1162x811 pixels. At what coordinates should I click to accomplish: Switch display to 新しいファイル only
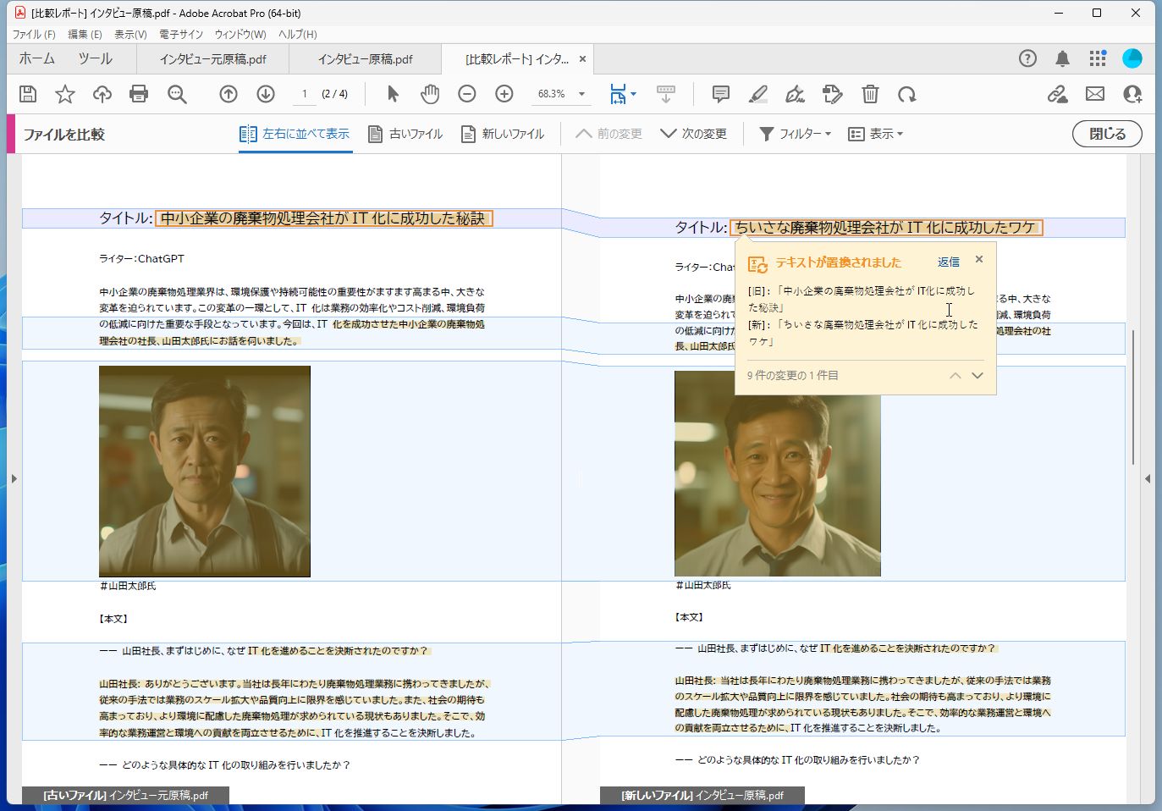pos(503,133)
